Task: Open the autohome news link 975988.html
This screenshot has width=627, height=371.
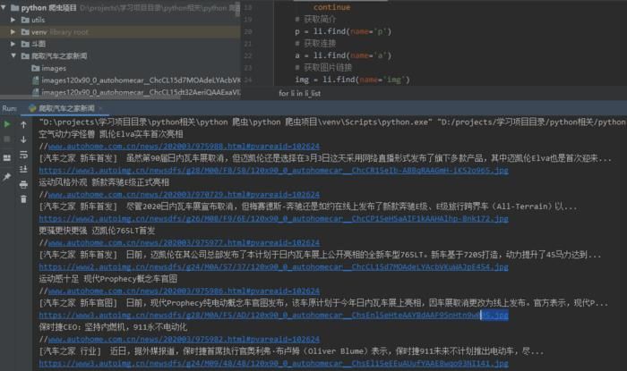Action: pyautogui.click(x=184, y=147)
